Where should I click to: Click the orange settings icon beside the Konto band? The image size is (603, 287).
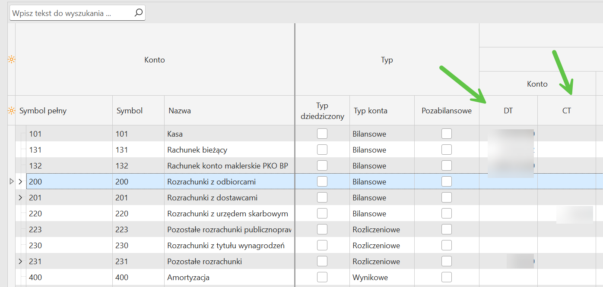click(12, 60)
